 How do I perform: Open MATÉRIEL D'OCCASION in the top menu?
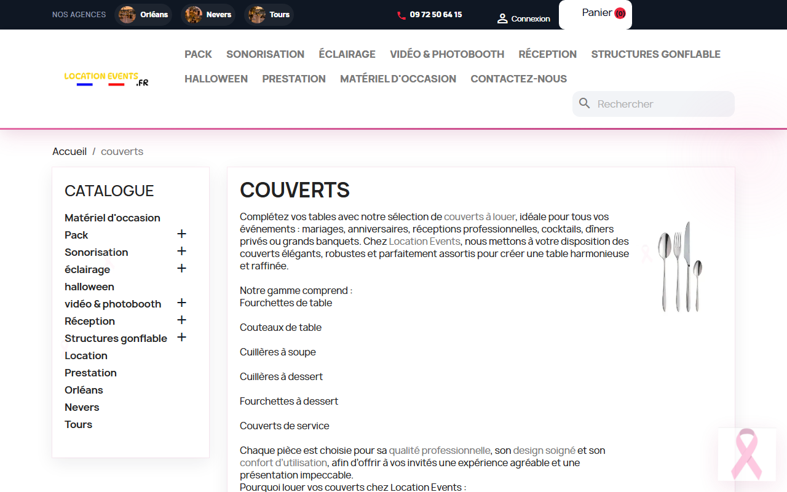click(398, 79)
